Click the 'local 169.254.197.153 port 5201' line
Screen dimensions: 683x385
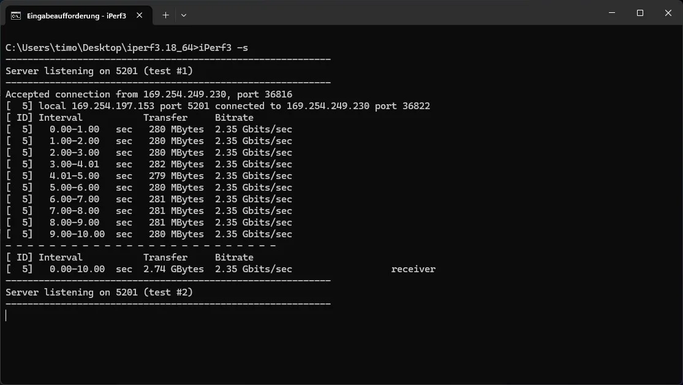coord(218,106)
